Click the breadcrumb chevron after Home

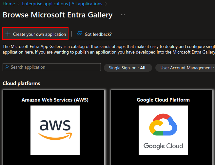click(x=19, y=4)
